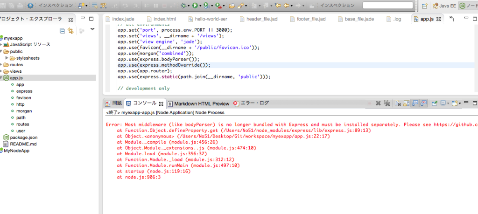Toggle Link with Editor in project explorer

click(70, 31)
